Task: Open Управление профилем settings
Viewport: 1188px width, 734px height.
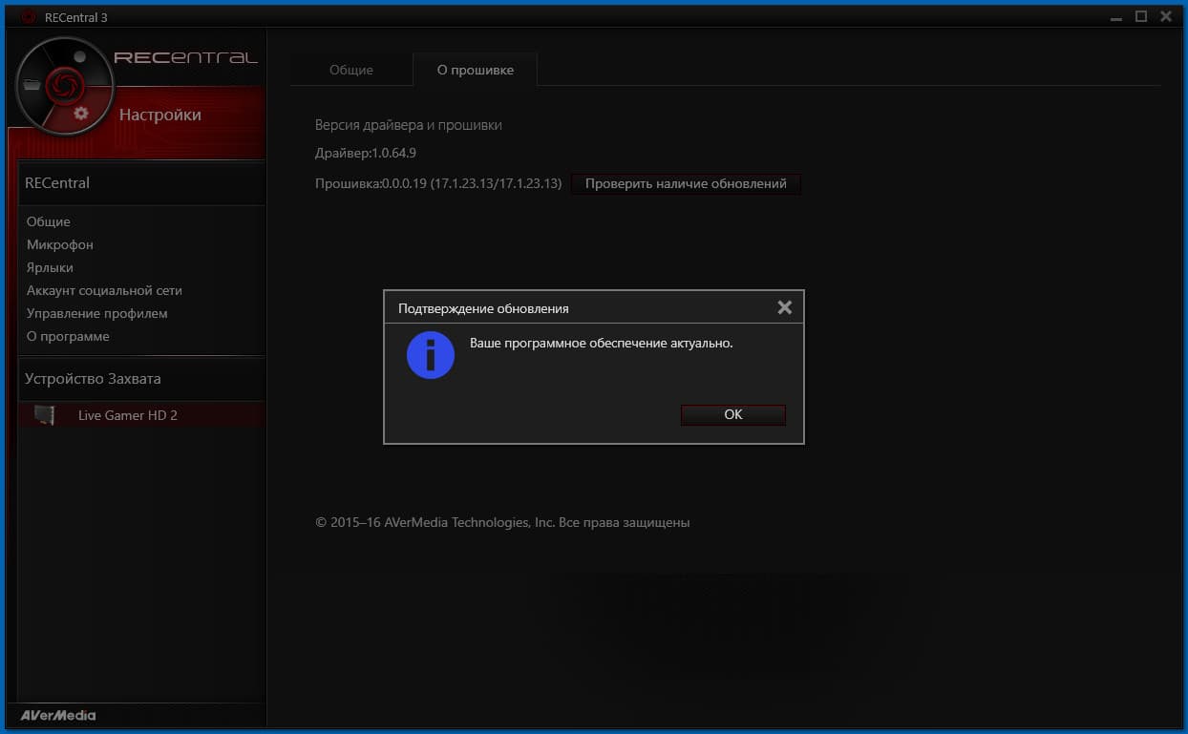Action: pyautogui.click(x=97, y=313)
